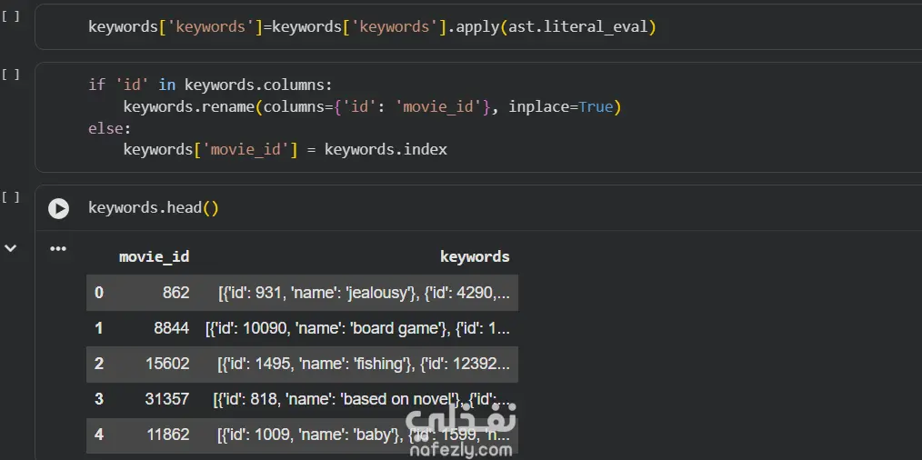Click row index 1 in the table

(99, 328)
